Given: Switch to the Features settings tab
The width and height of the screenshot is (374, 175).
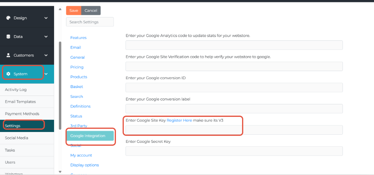Looking at the screenshot, I should (x=78, y=38).
